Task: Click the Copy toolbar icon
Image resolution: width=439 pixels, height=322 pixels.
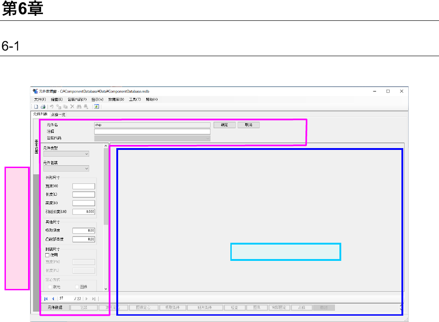Action: pyautogui.click(x=65, y=107)
